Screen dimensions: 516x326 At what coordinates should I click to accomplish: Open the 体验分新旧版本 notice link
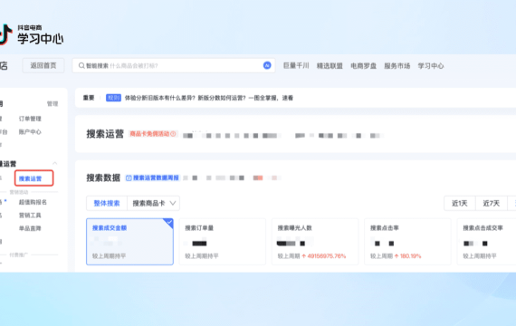(208, 98)
